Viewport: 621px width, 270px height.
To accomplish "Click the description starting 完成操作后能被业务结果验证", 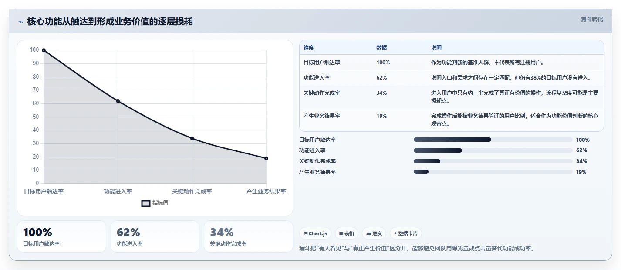I will [515, 120].
